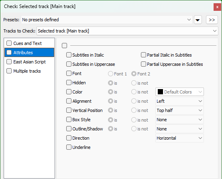Select Font 1 radio button
The height and width of the screenshot is (179, 222).
pos(110,74)
